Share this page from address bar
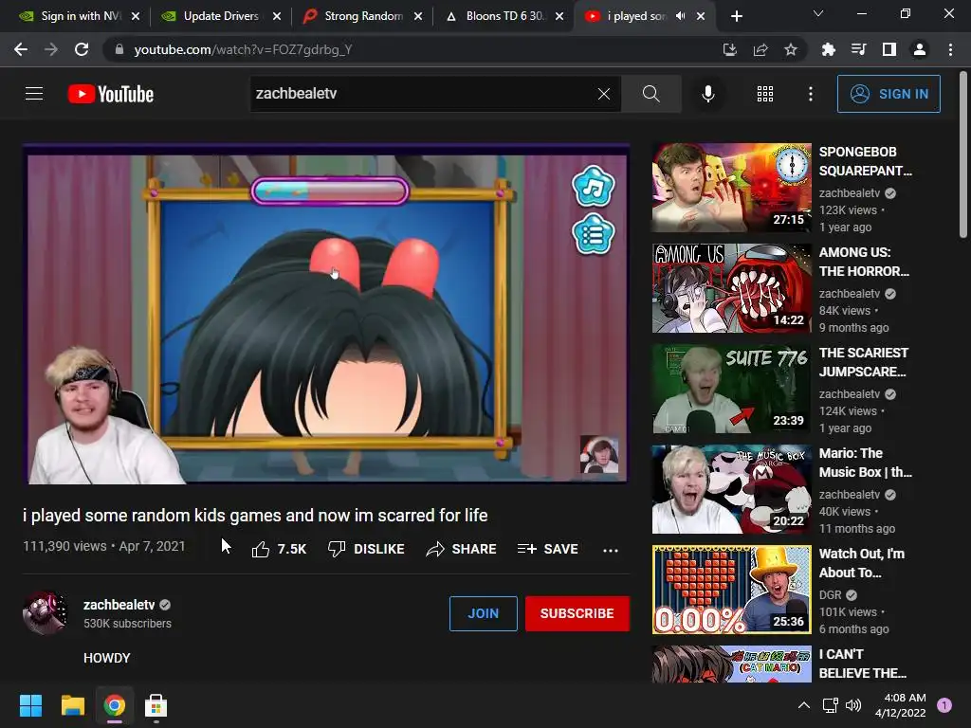The width and height of the screenshot is (971, 728). [x=760, y=49]
